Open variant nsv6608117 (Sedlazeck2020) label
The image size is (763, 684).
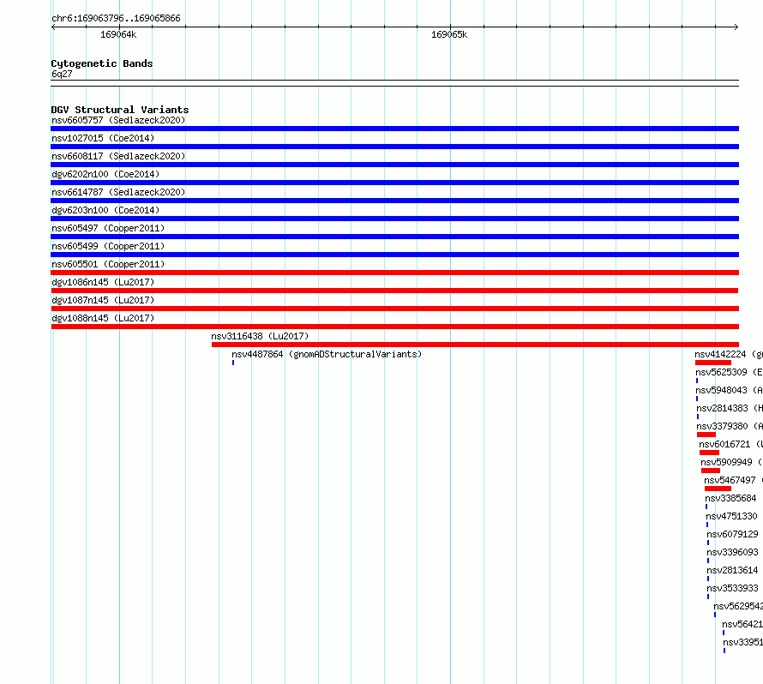[118, 156]
